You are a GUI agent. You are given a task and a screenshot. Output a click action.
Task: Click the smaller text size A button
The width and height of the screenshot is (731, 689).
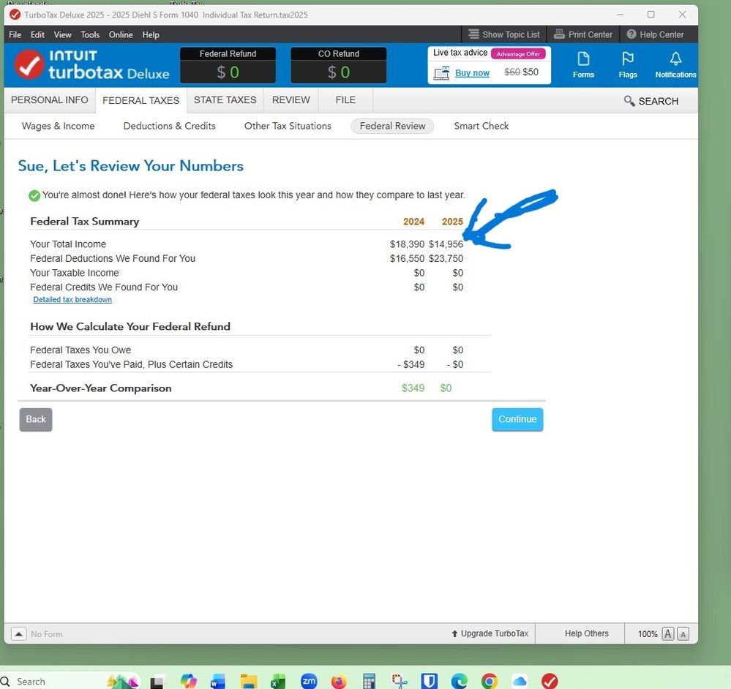[x=683, y=634]
